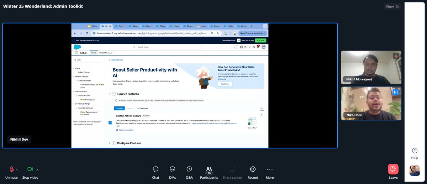Click the Salesforce cloud logo

77,47
